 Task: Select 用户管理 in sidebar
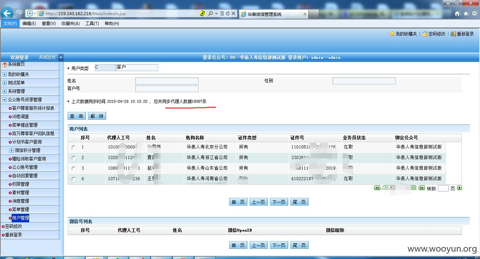pos(20,218)
